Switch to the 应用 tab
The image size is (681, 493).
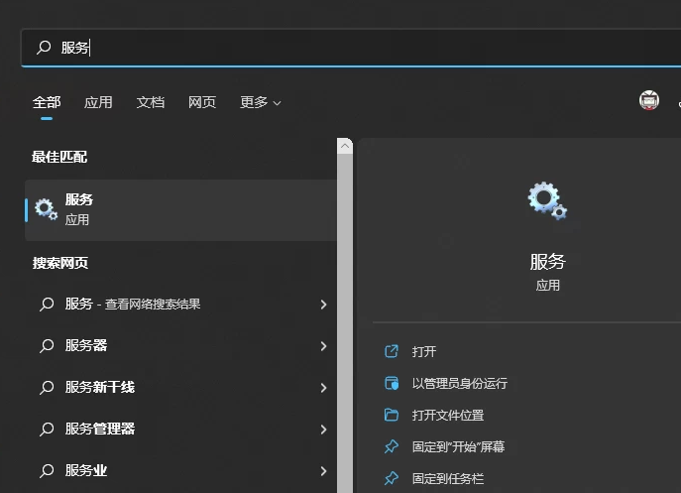[x=98, y=102]
